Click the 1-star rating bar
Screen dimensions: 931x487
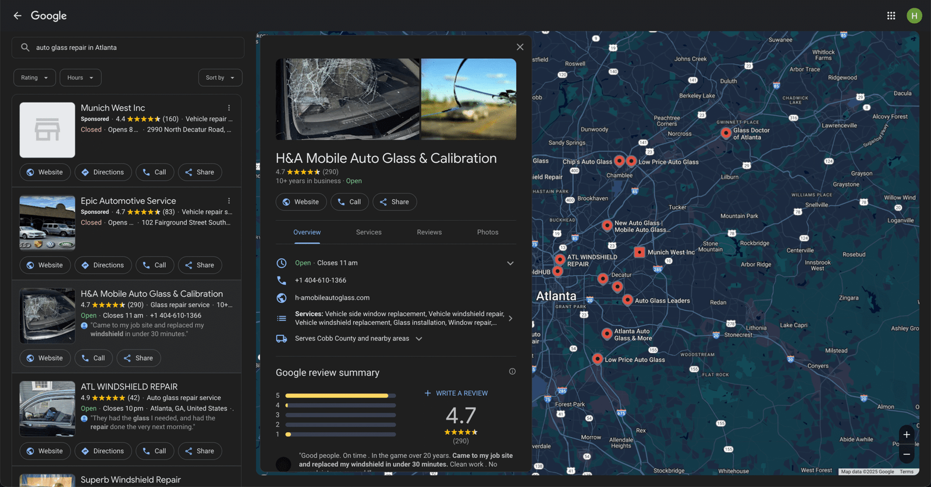pos(340,435)
